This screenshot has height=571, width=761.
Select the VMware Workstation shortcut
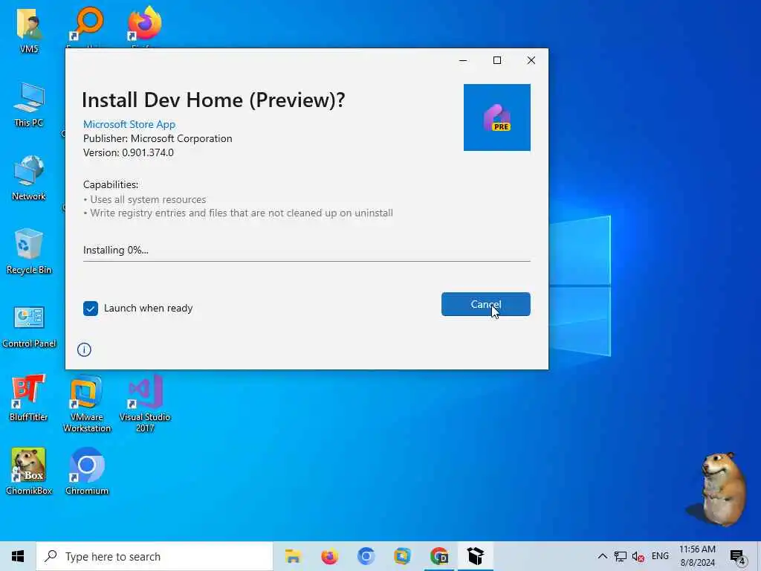(x=87, y=403)
